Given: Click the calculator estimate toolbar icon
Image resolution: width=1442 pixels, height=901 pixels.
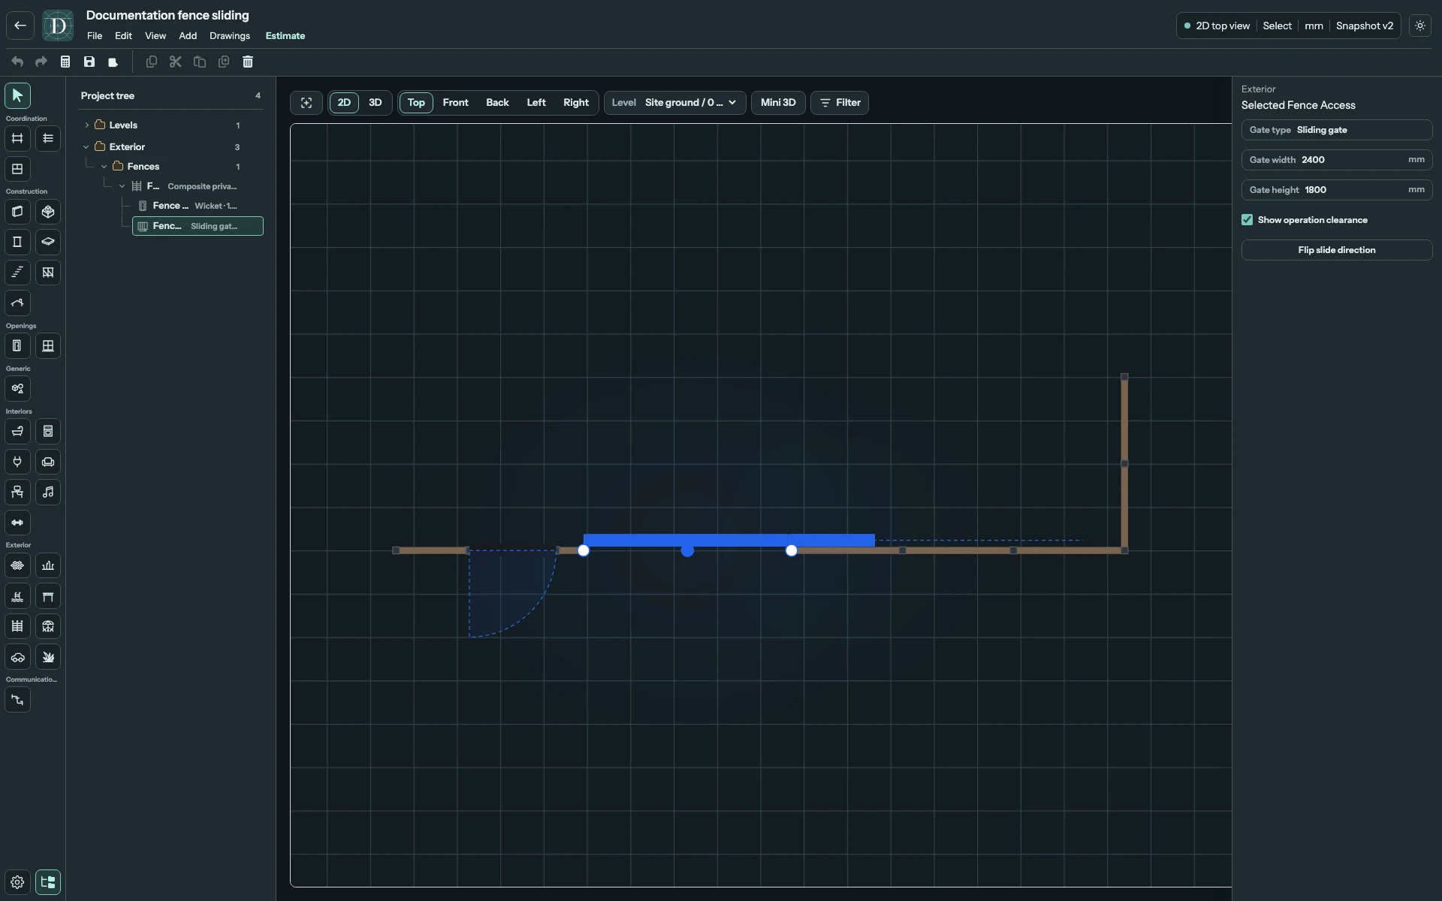Looking at the screenshot, I should click(65, 62).
